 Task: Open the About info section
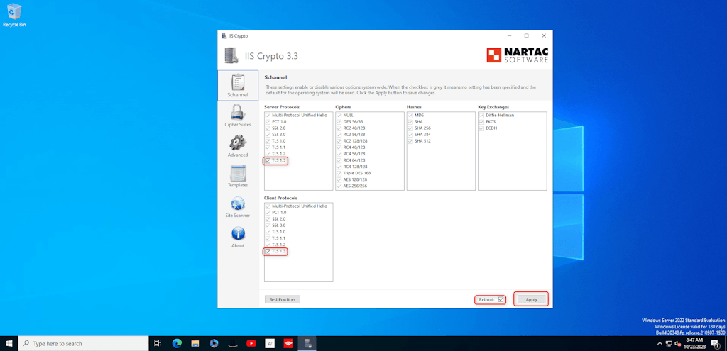(x=237, y=237)
